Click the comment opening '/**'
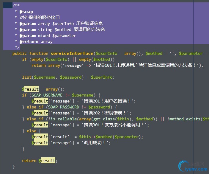Image resolution: width=209 pixels, height=174 pixels. click(x=16, y=6)
